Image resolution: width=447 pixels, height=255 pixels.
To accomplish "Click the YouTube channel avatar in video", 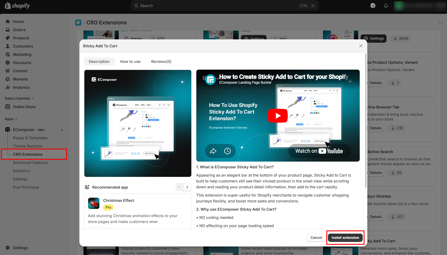I will coord(210,80).
